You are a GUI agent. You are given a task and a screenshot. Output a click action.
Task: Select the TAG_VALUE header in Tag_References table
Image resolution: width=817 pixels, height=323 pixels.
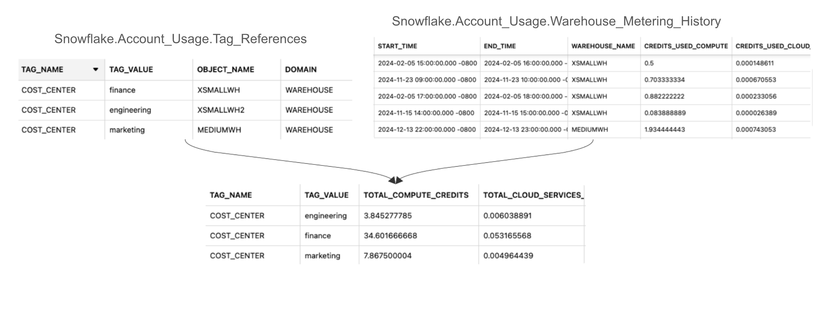coord(131,69)
